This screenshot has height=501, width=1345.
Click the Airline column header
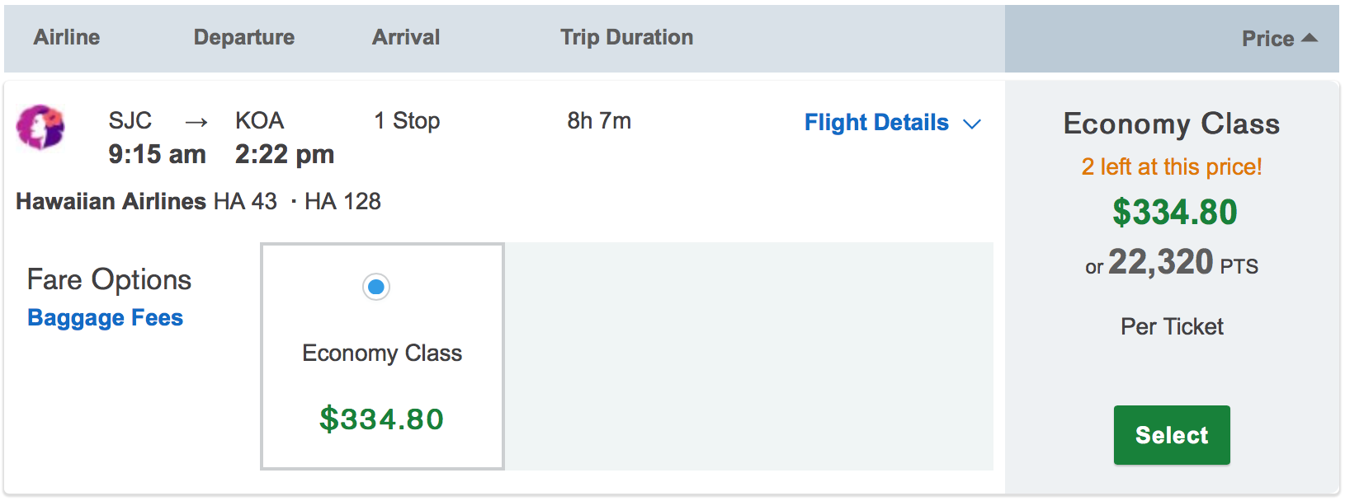click(67, 37)
